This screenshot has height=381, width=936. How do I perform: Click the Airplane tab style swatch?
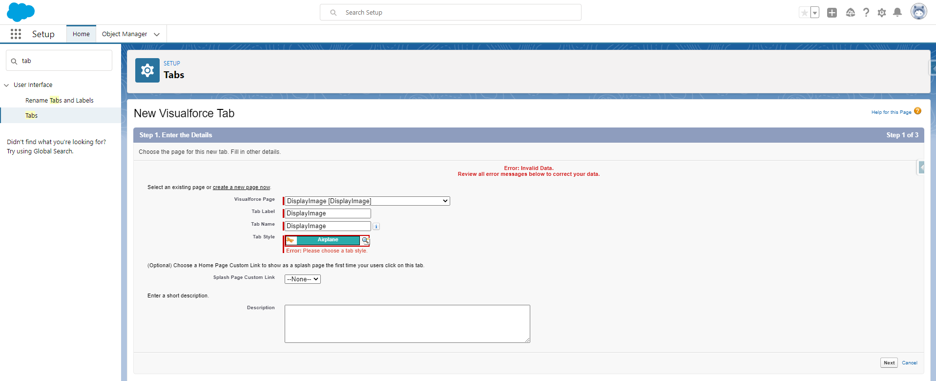(323, 240)
